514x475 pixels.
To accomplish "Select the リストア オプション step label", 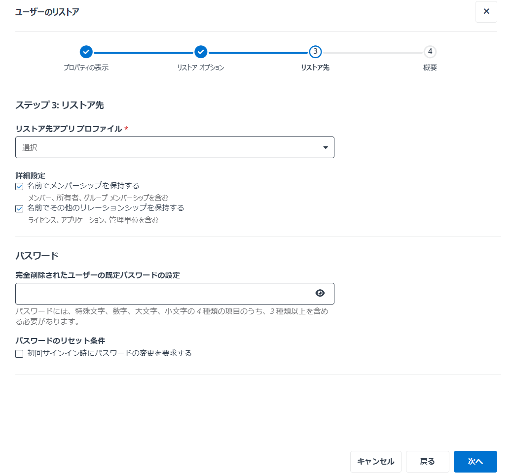I will 201,68.
